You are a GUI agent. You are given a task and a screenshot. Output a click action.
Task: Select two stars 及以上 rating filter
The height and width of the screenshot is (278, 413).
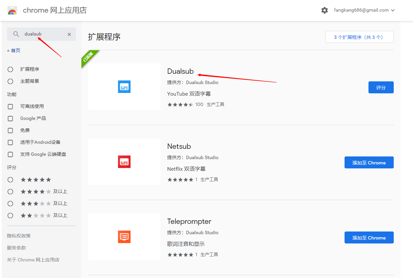(x=10, y=216)
